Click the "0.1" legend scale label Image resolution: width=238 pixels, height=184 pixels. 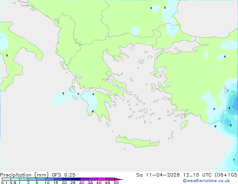4,182
